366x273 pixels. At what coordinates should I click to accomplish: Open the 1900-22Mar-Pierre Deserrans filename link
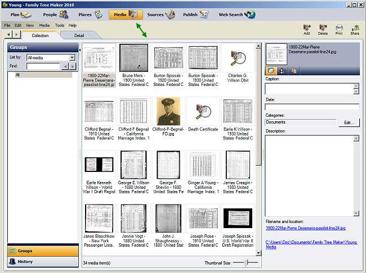pyautogui.click(x=306, y=228)
